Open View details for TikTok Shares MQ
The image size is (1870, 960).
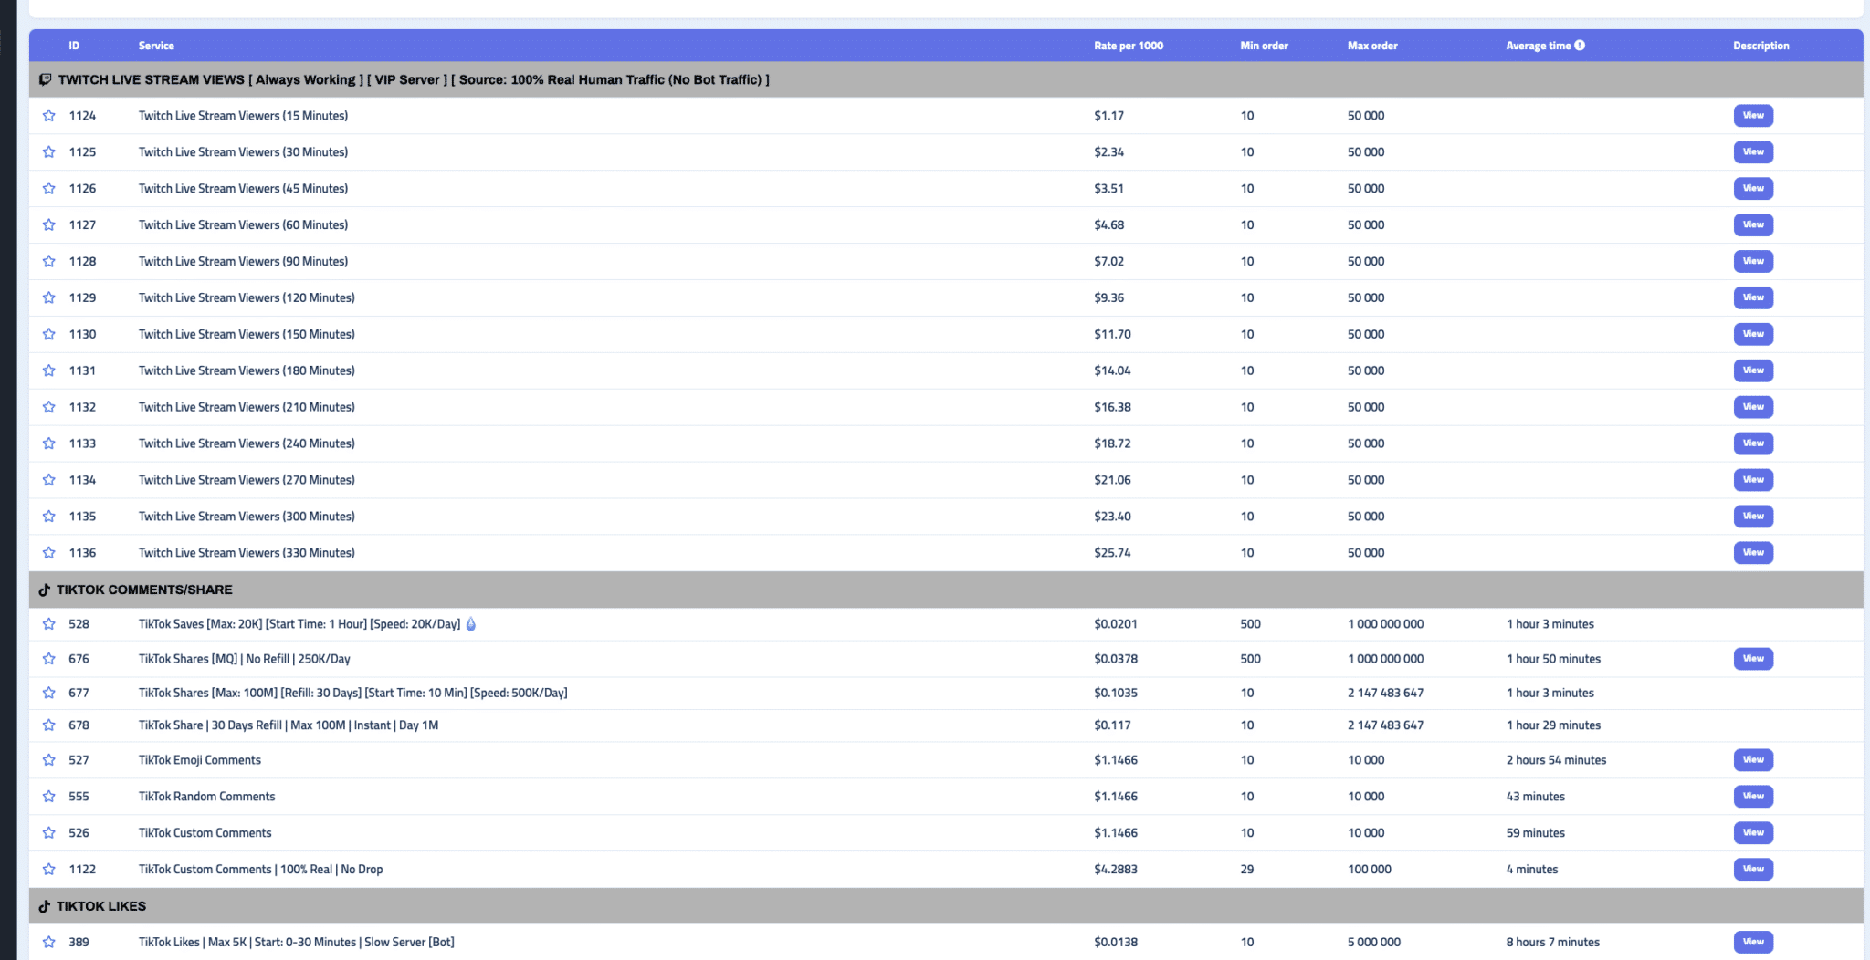[1752, 659]
